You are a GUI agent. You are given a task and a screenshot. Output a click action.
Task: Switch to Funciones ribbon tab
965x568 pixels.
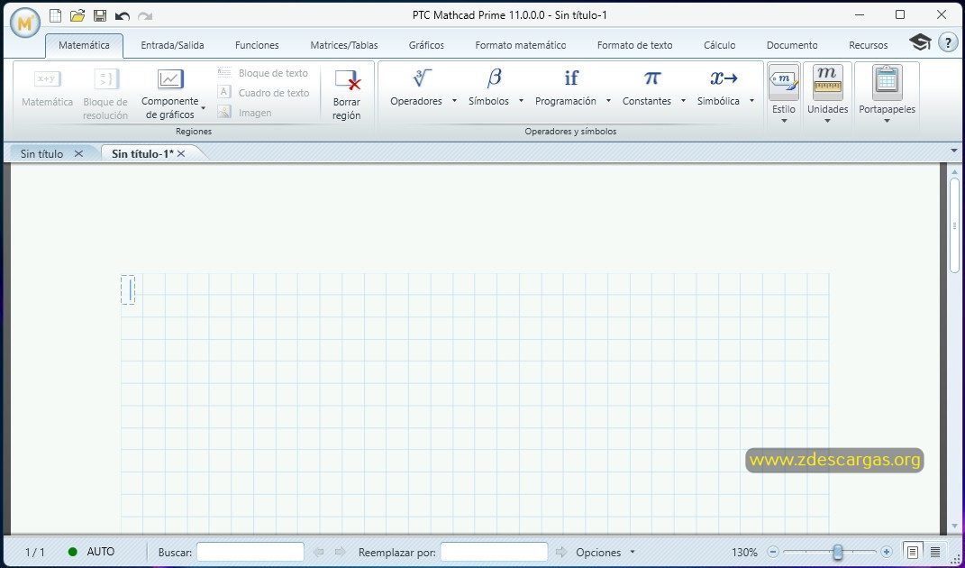tap(257, 45)
